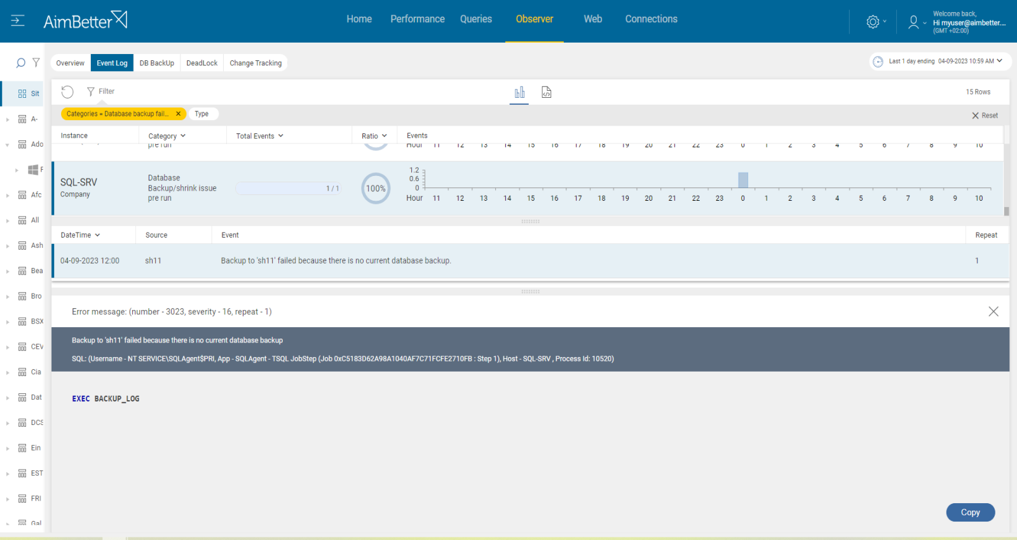
Task: Click the sidebar search magnifier icon
Action: (x=20, y=63)
